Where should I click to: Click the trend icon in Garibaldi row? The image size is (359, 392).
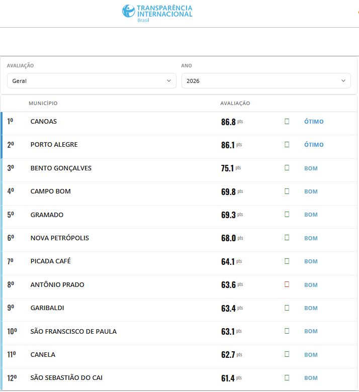pyautogui.click(x=287, y=308)
